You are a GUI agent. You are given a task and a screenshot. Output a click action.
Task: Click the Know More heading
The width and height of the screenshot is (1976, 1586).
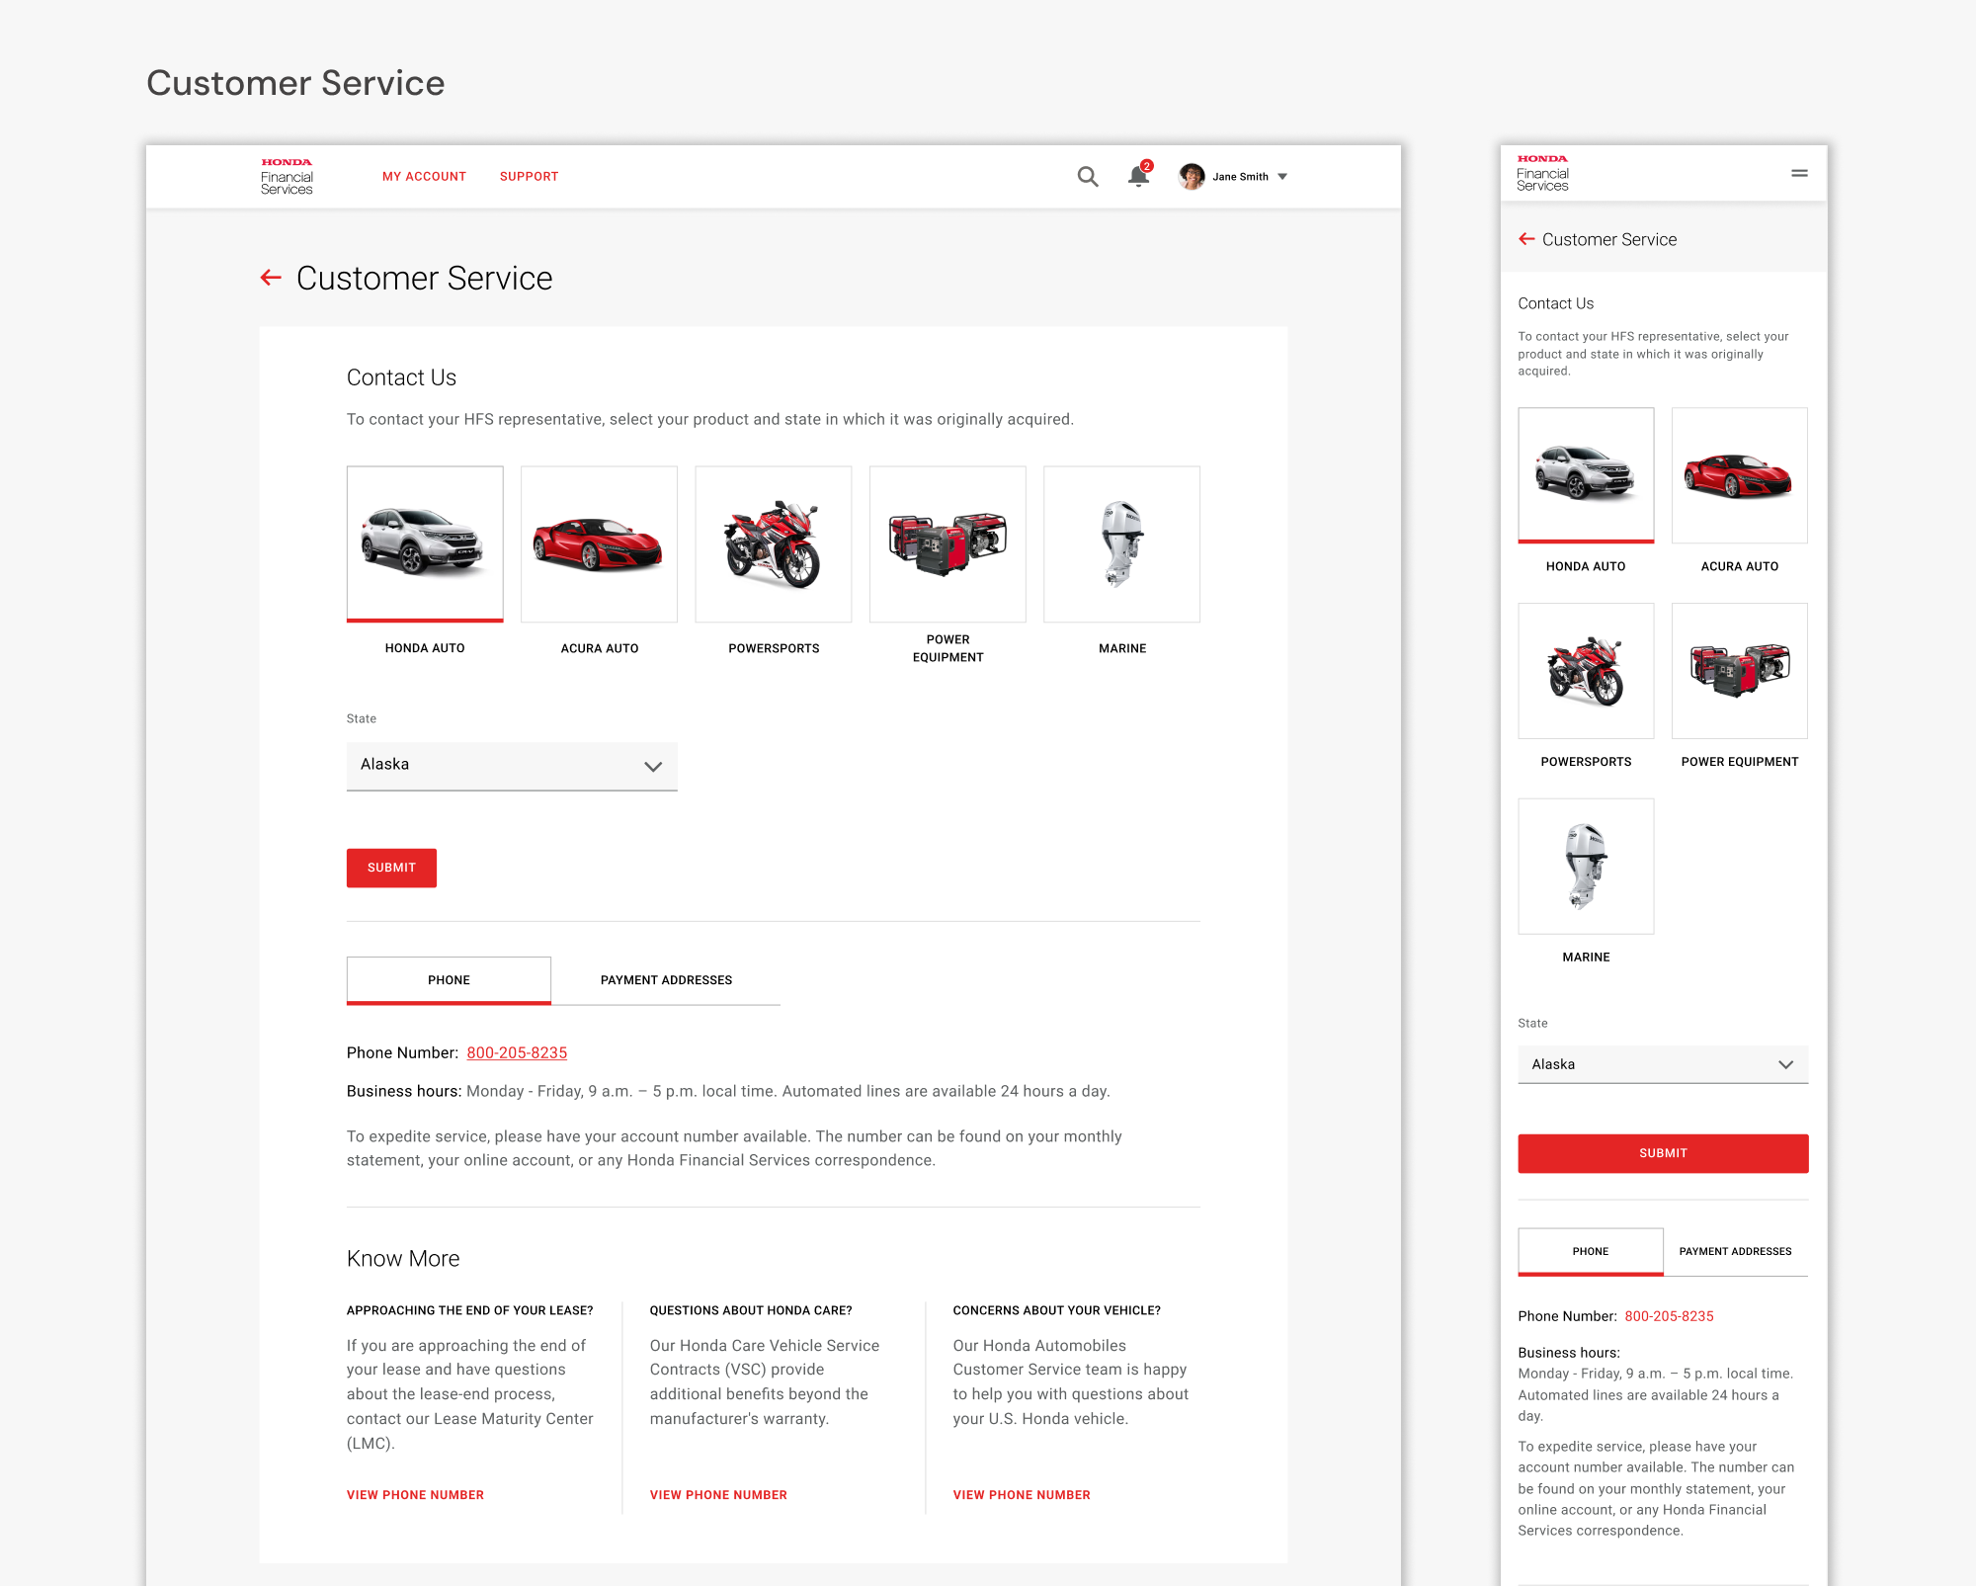pos(403,1259)
